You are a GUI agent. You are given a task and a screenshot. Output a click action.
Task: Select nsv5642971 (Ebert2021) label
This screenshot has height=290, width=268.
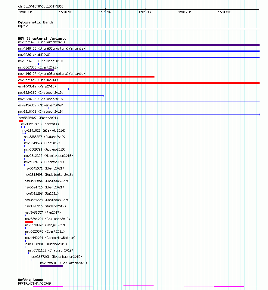tap(44, 168)
